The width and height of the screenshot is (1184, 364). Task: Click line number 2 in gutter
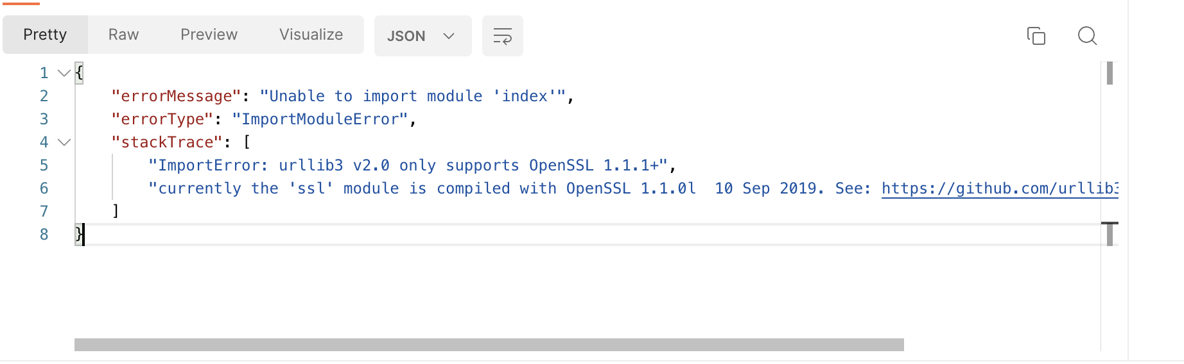pos(44,96)
